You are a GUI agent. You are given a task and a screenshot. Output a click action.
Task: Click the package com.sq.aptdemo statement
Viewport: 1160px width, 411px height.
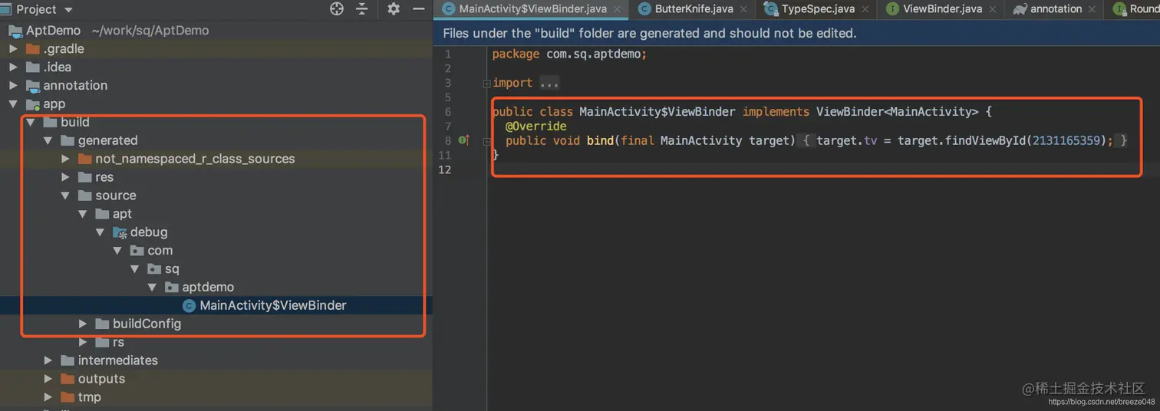[x=569, y=54]
